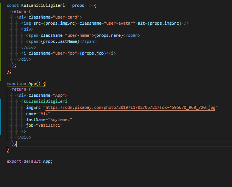Click the {props.name} expression
This screenshot has width=232, height=187.
click(x=109, y=35)
